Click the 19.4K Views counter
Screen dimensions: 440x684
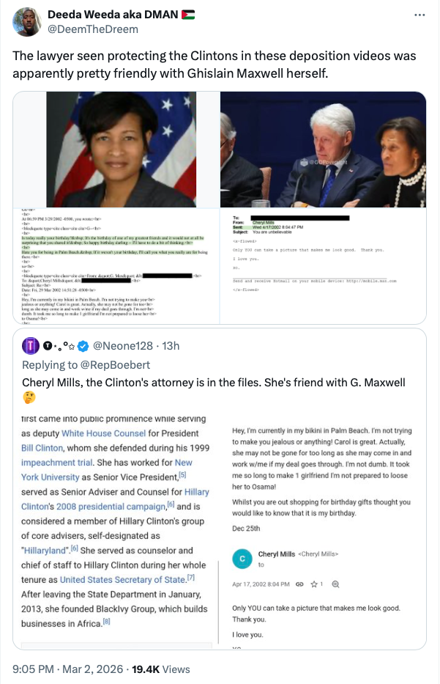[161, 669]
